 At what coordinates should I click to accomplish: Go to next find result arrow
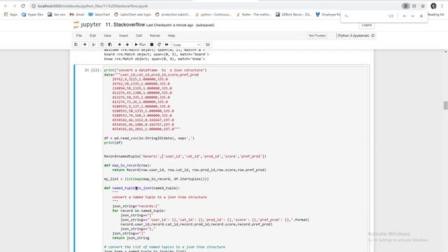pyautogui.click(x=412, y=16)
